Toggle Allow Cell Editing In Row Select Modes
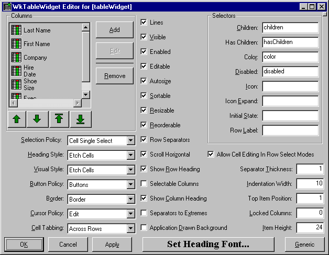This screenshot has width=329, height=255. [x=211, y=154]
